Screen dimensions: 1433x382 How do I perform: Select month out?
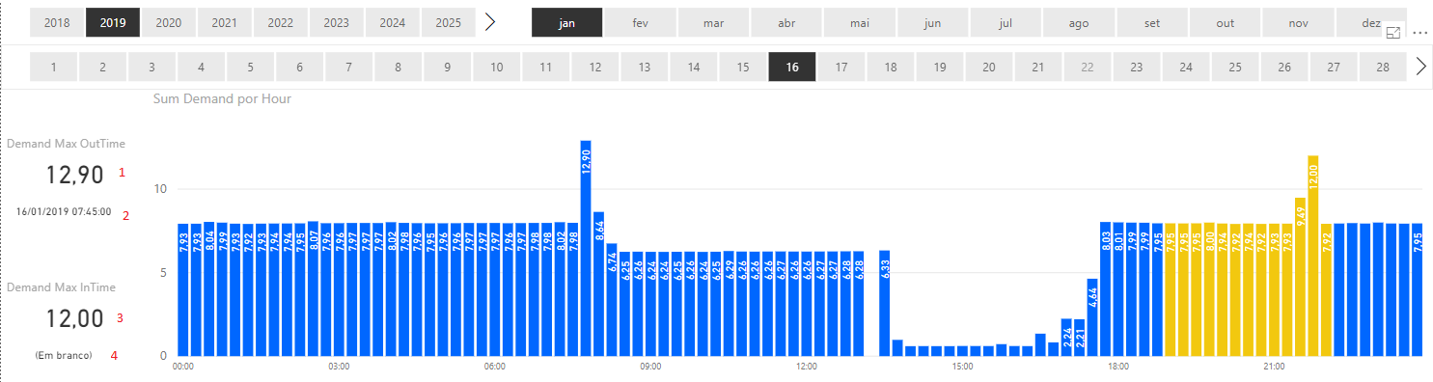pos(1226,22)
